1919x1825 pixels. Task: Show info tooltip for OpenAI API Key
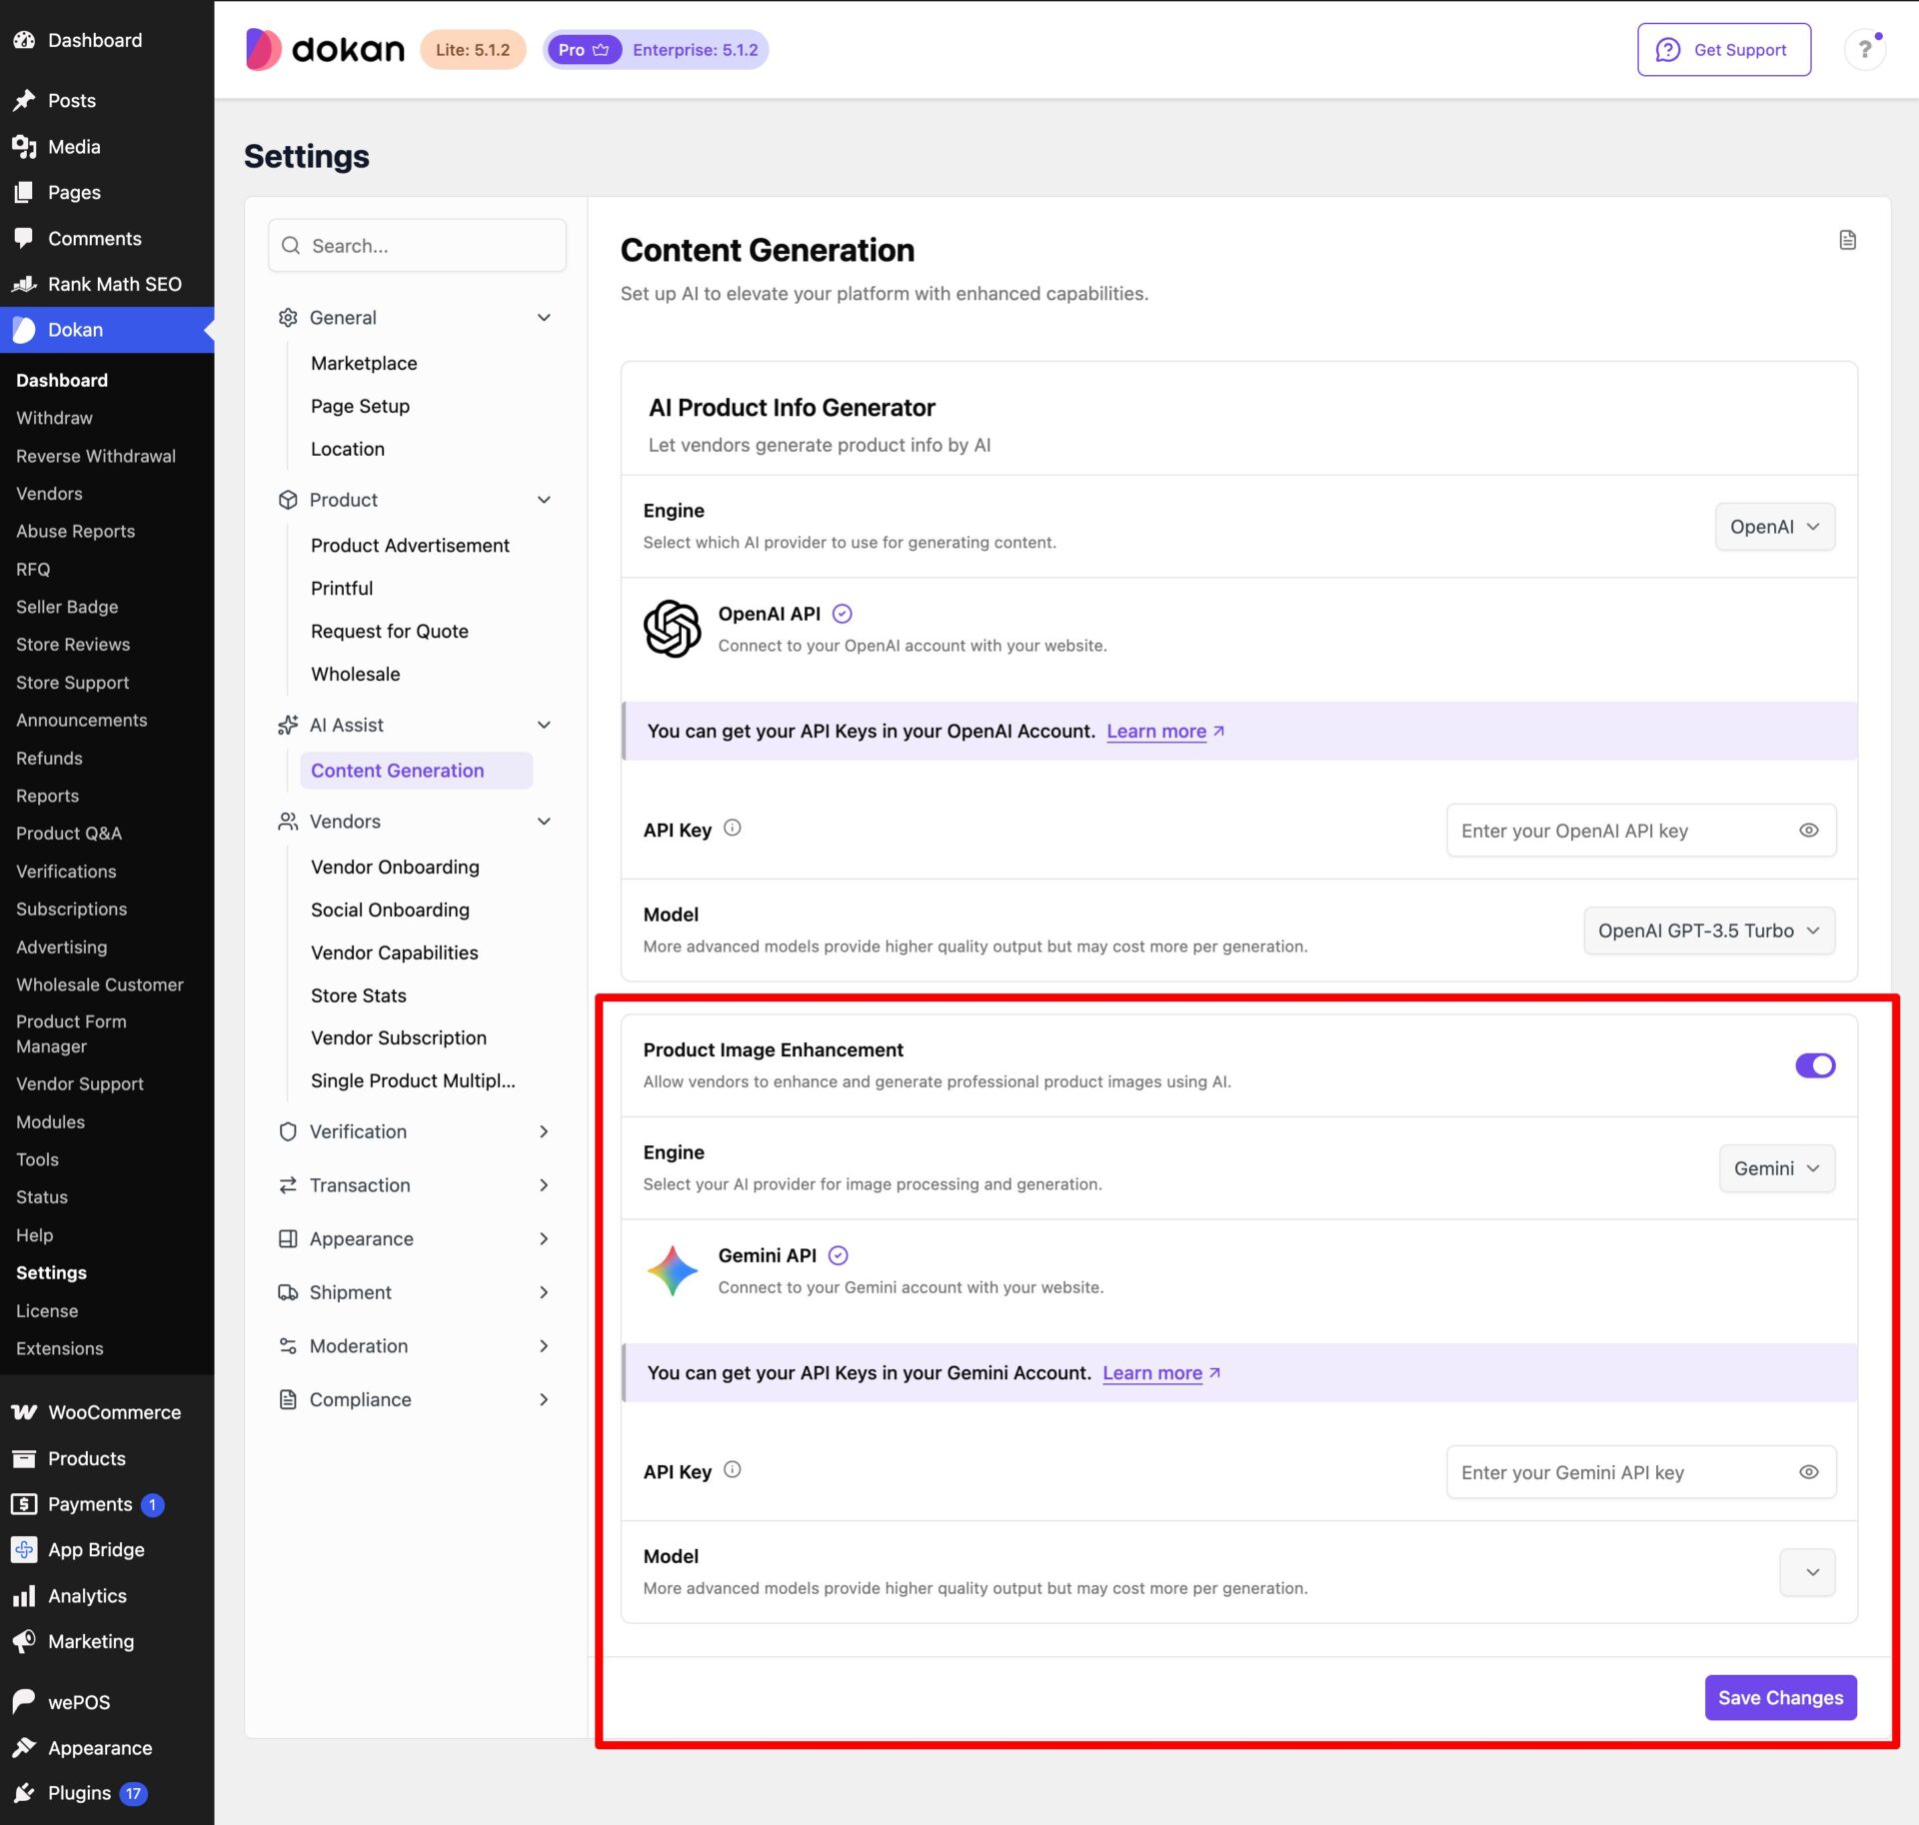tap(733, 828)
